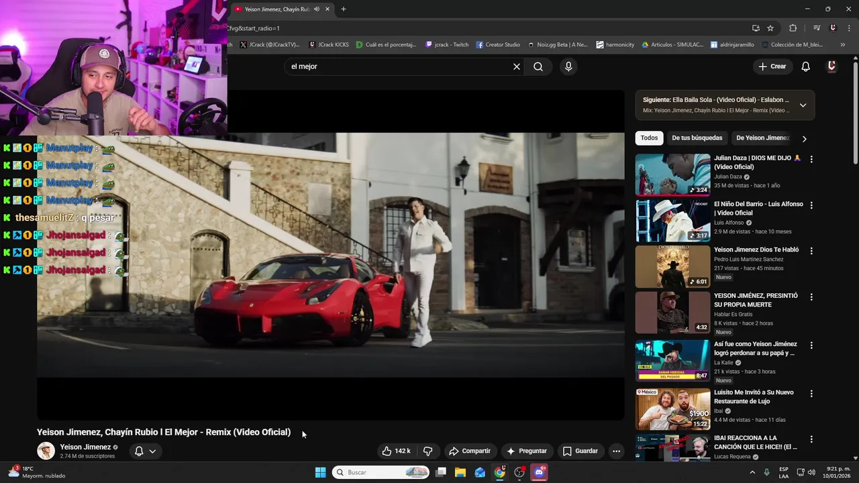The image size is (859, 483).
Task: Like the video with 142 k thumbs-up
Action: click(x=396, y=451)
